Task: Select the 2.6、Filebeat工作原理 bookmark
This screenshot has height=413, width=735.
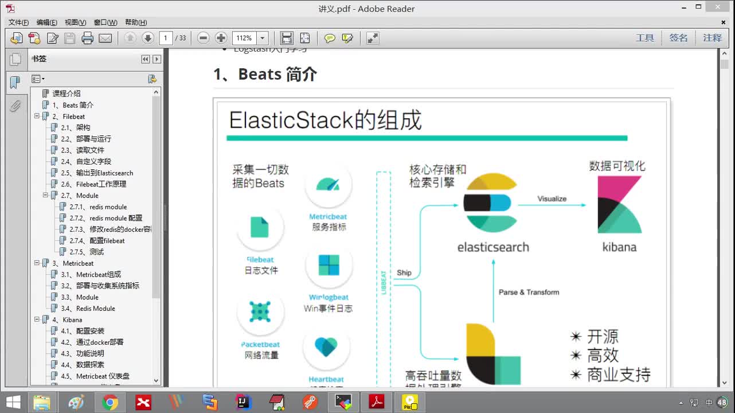Action: [93, 184]
